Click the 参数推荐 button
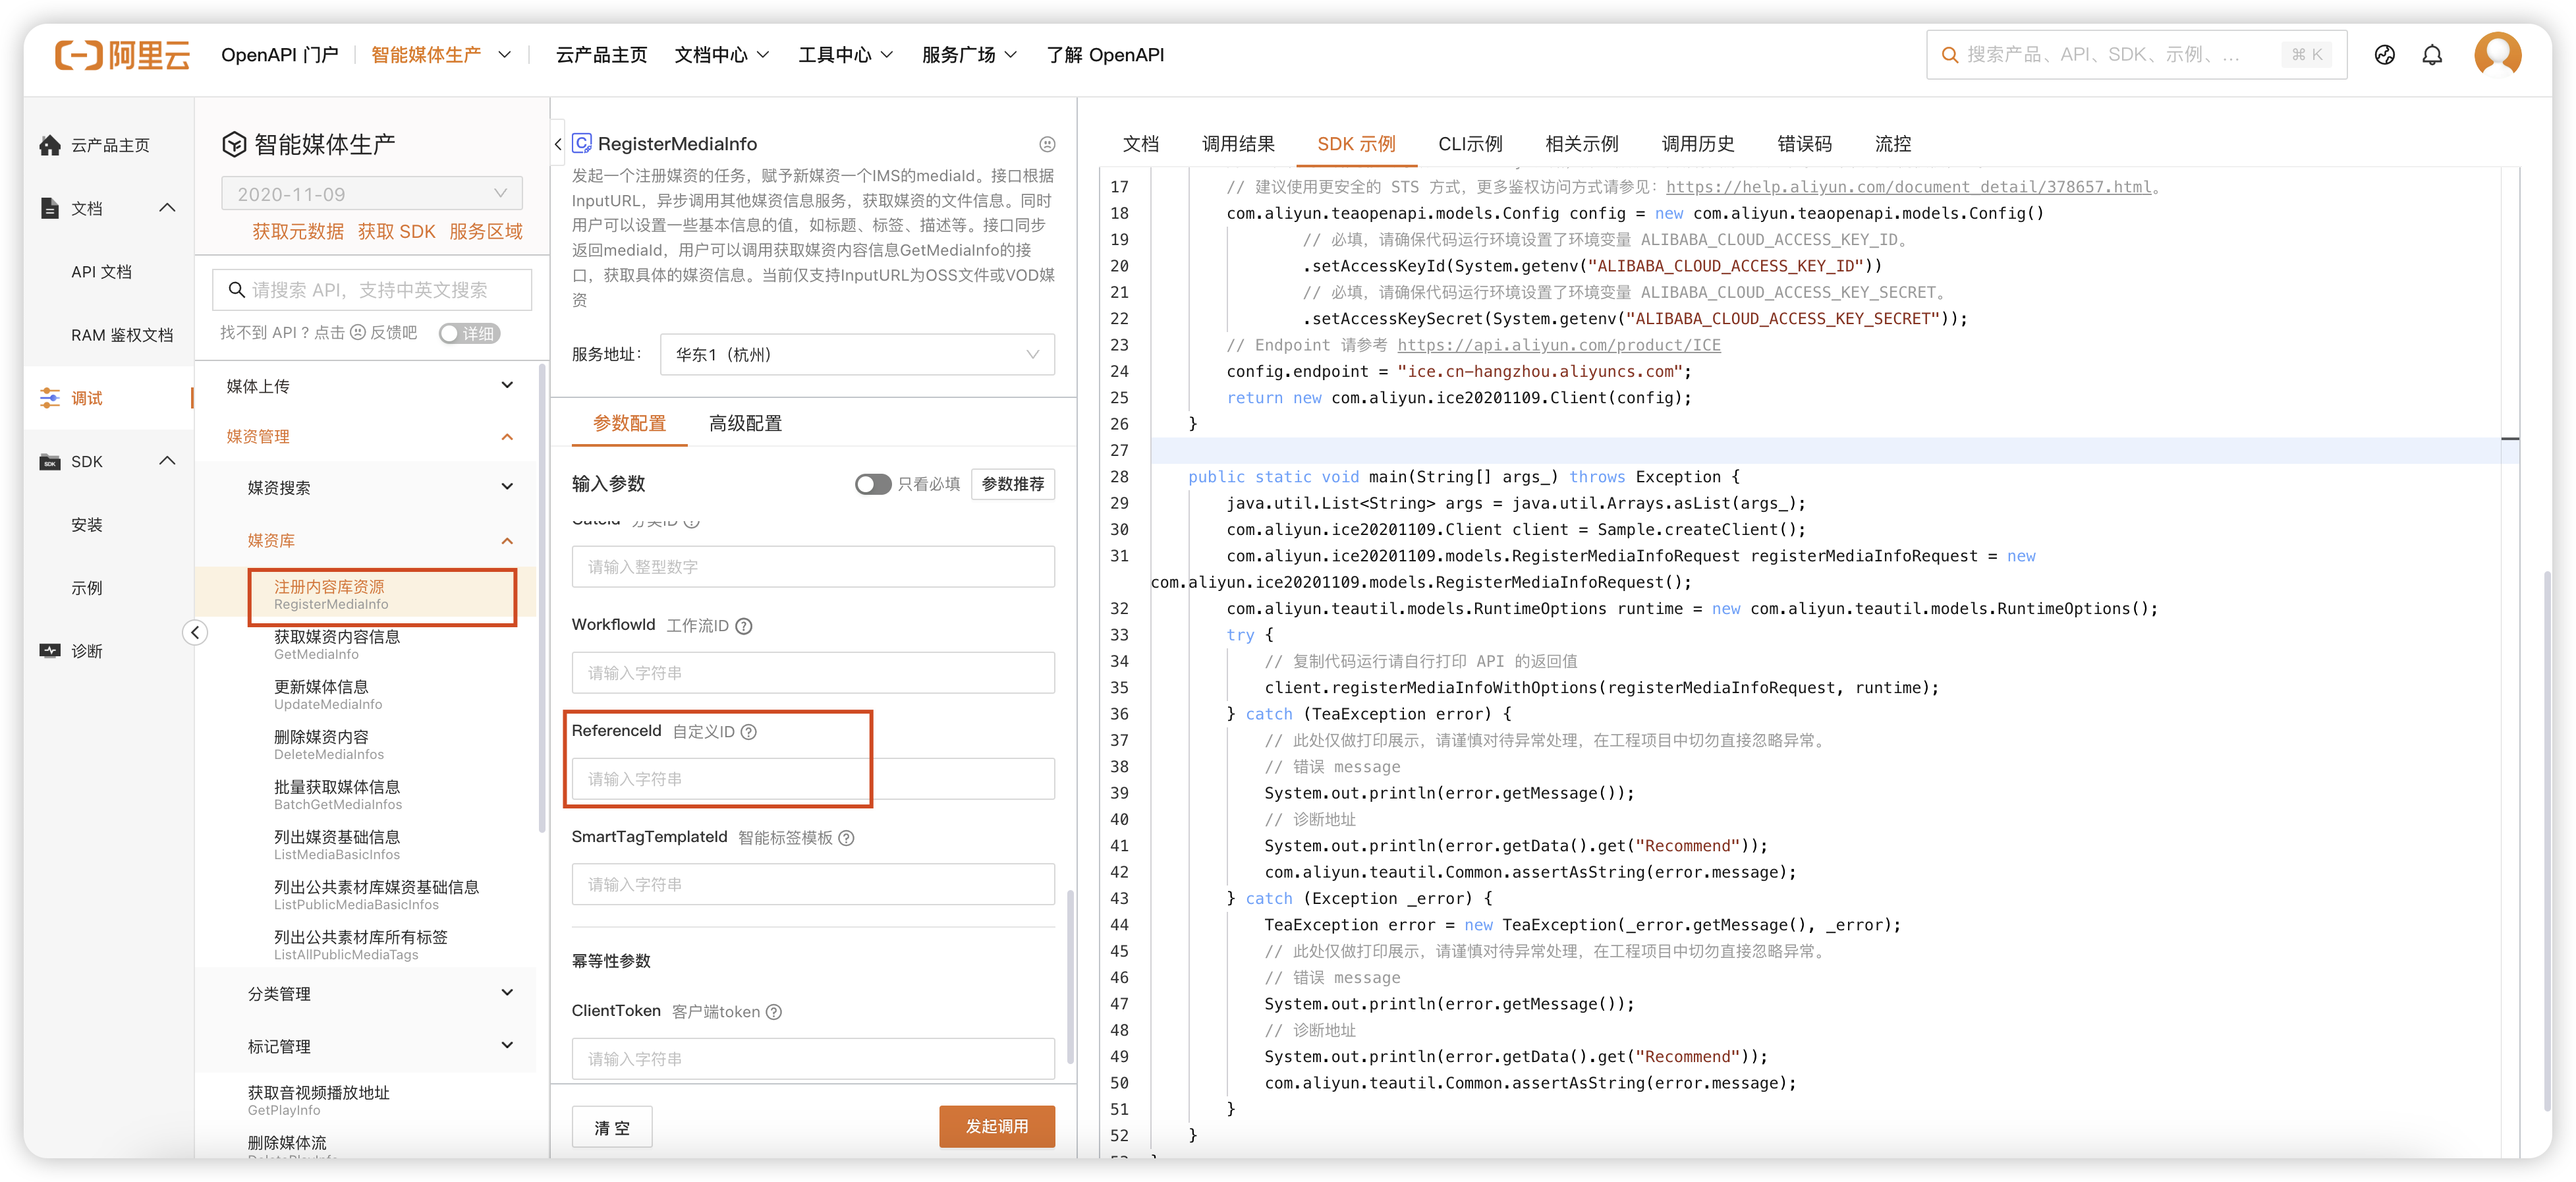 coord(1012,484)
